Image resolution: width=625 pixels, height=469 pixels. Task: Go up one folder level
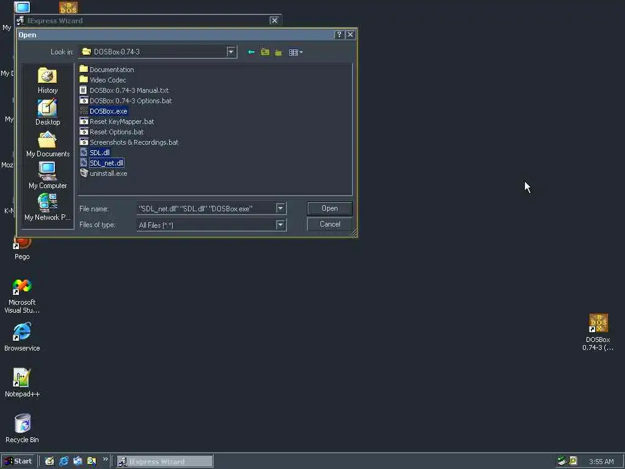pos(265,53)
